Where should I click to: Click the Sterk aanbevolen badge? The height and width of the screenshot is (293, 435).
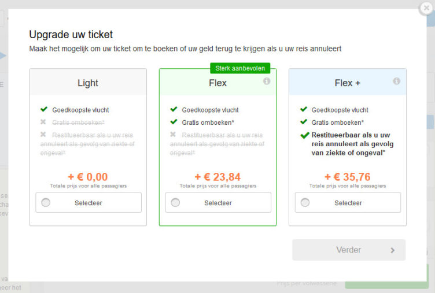[x=239, y=68]
